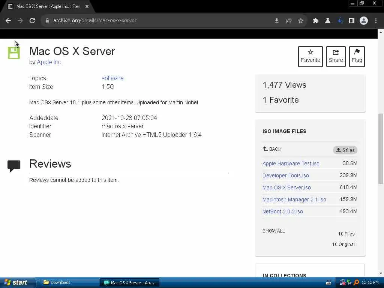Open the profile avatar menu
This screenshot has height=288, width=384.
click(x=364, y=21)
